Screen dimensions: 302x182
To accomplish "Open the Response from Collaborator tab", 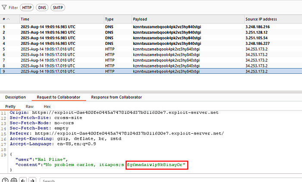I will point(116,97).
